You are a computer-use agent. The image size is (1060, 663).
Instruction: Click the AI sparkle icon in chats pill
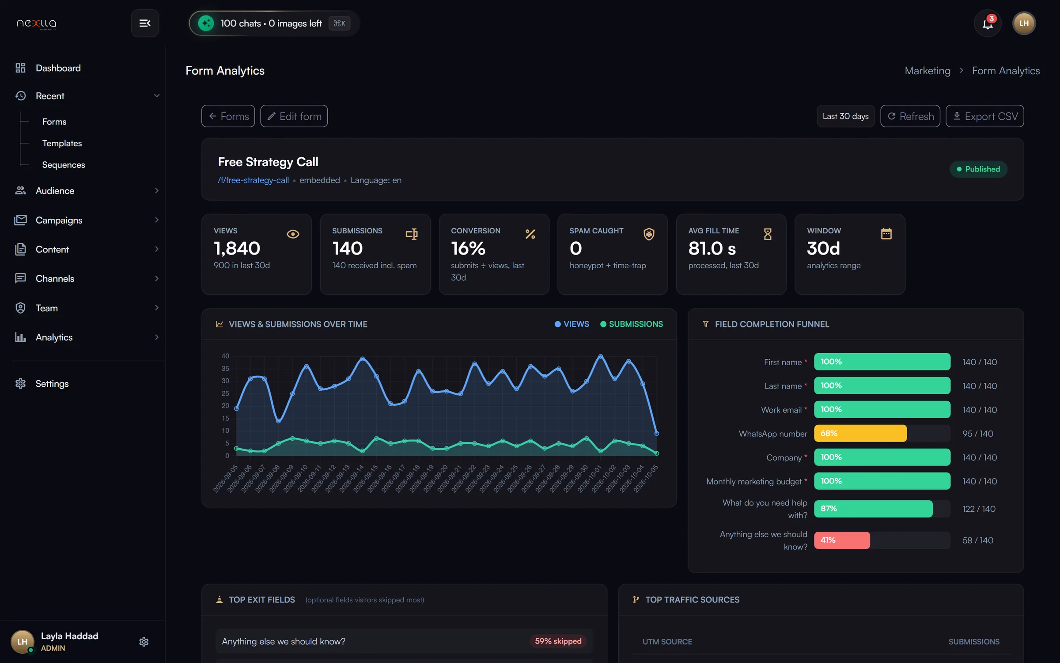[x=206, y=23]
